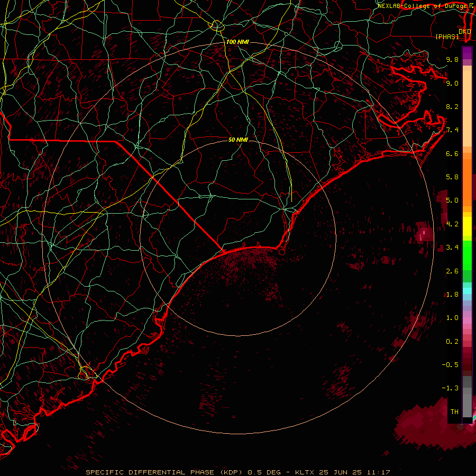Click the bright offshore KDP cell east of coast
Screen dimensions: 476x476
point(424,233)
